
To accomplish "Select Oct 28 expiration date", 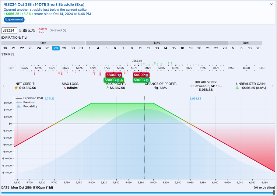I will pos(56,48).
